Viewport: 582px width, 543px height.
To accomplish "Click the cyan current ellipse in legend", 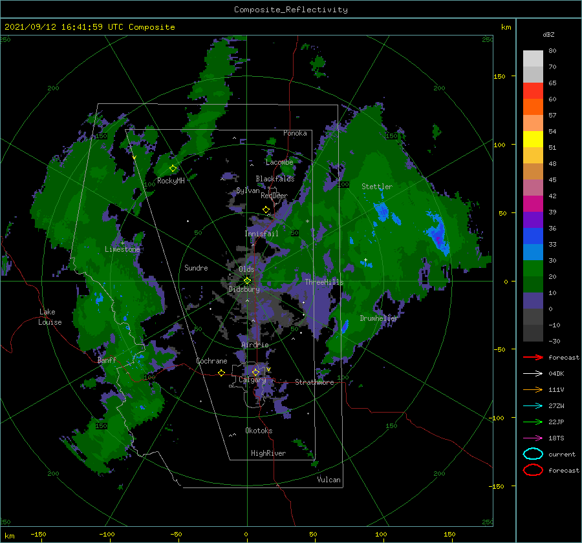I will tap(533, 454).
